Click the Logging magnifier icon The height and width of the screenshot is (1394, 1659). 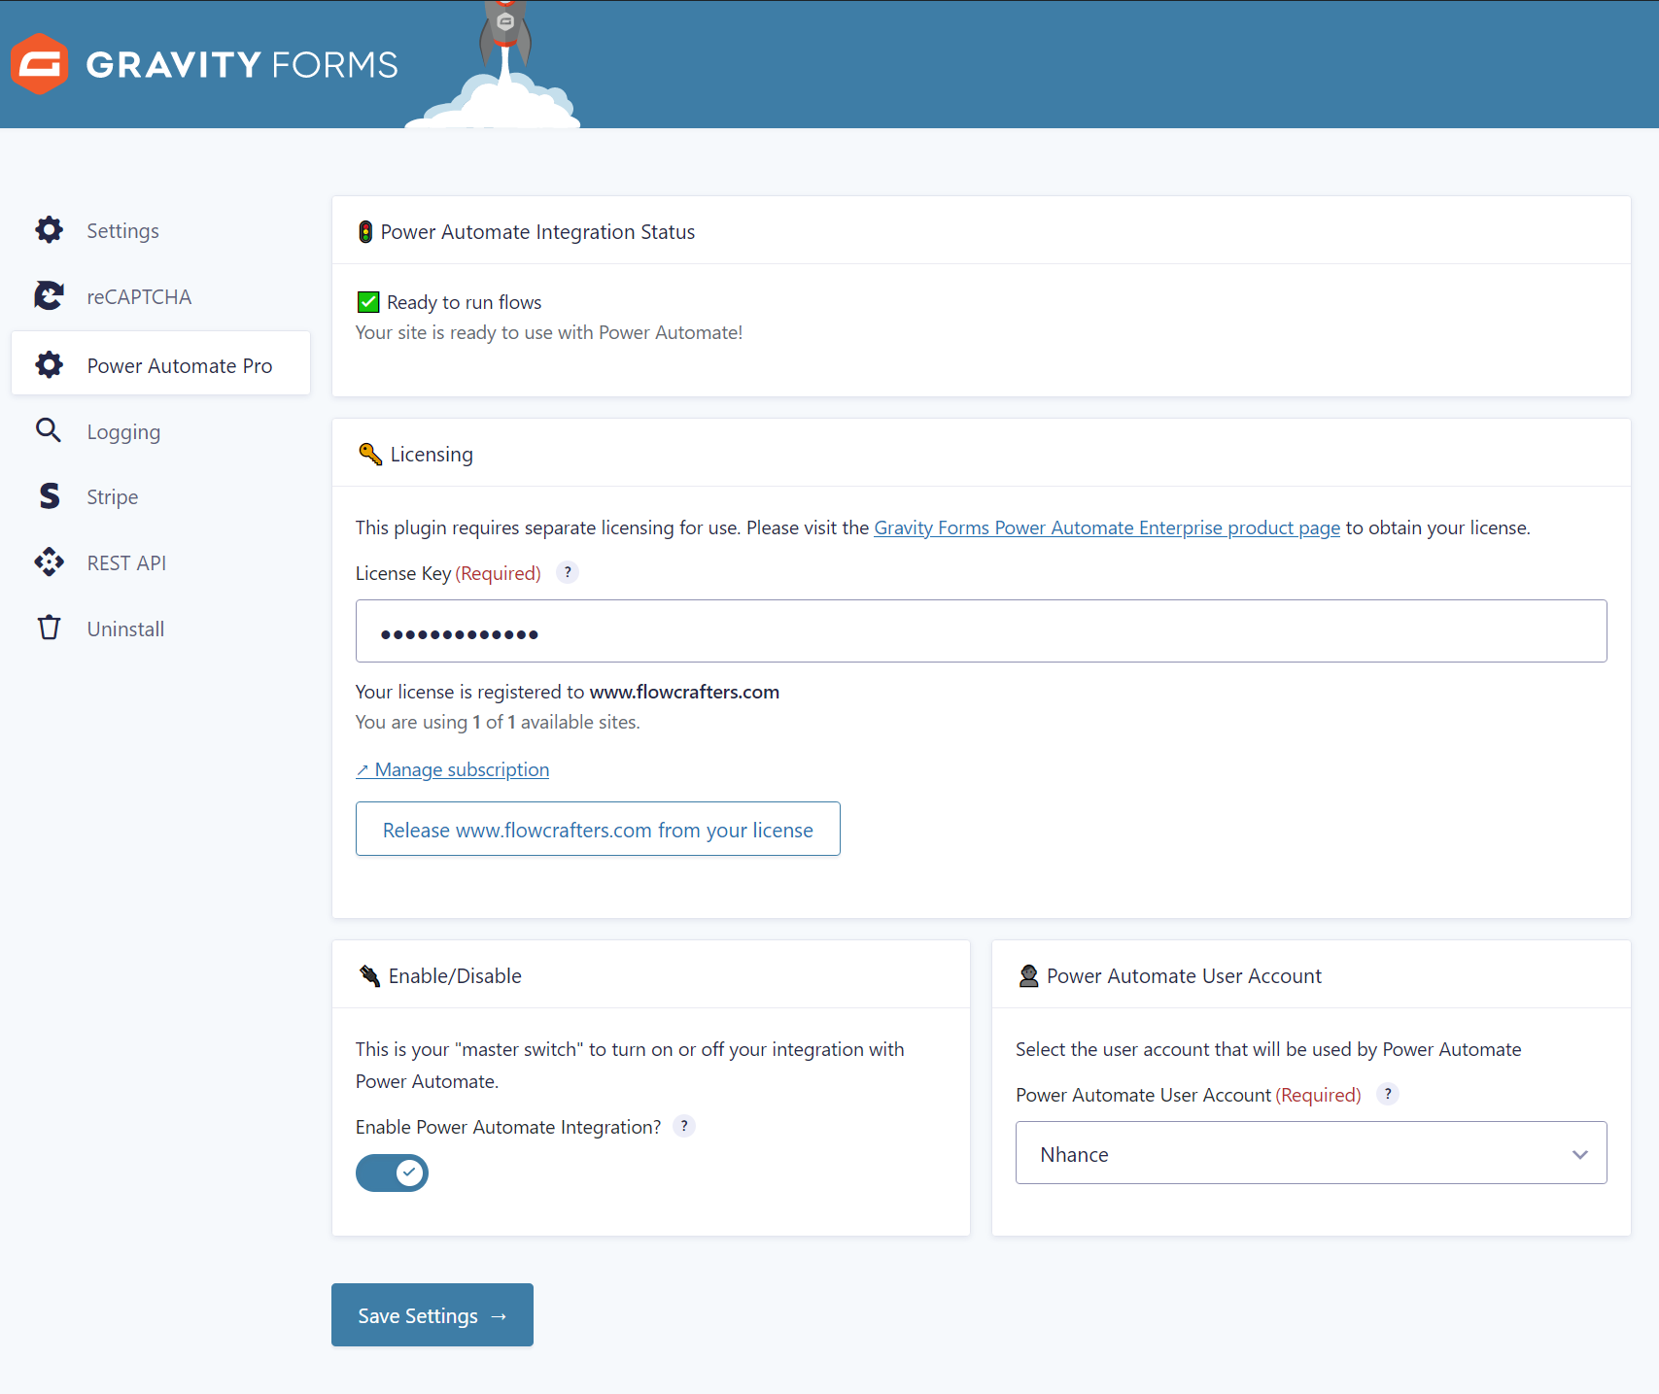[x=49, y=430]
